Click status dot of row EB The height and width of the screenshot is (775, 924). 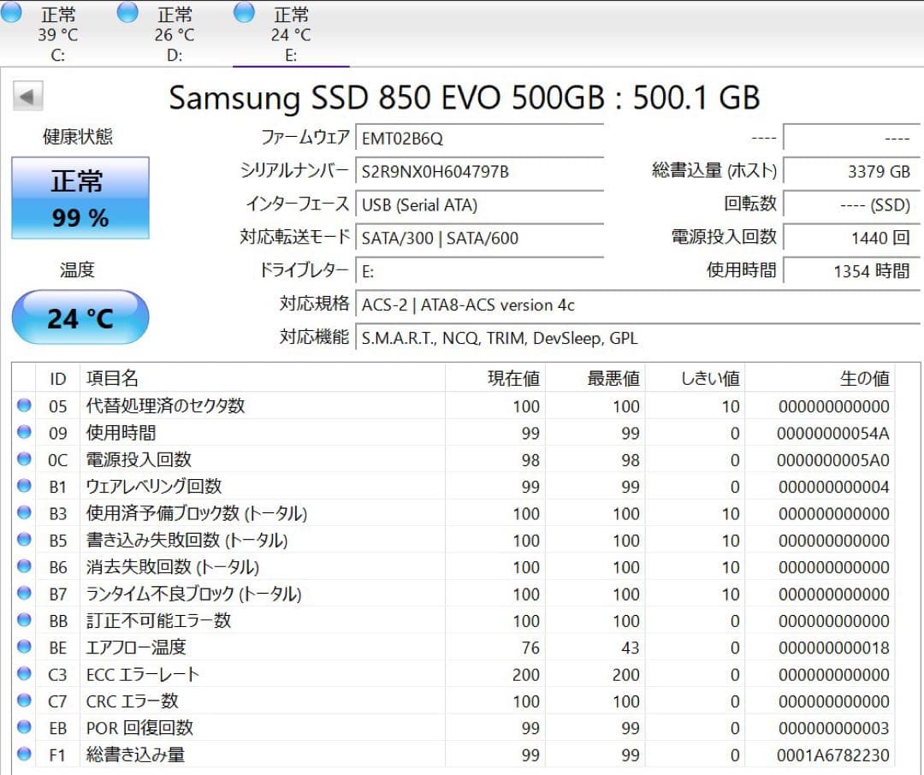[x=24, y=727]
